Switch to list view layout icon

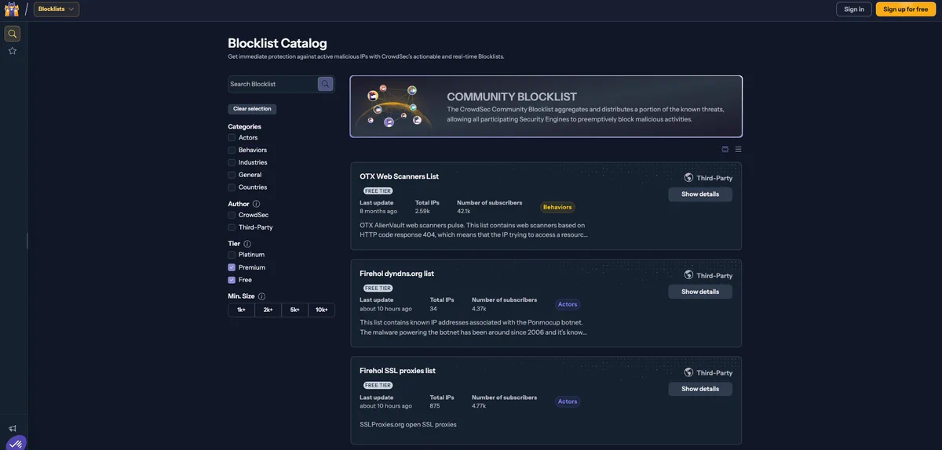738,149
